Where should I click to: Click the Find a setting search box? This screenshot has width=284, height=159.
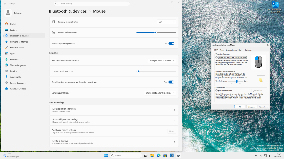pyautogui.click(x=92, y=4)
